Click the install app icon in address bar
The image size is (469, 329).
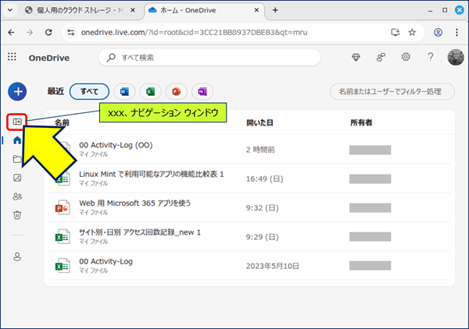396,32
